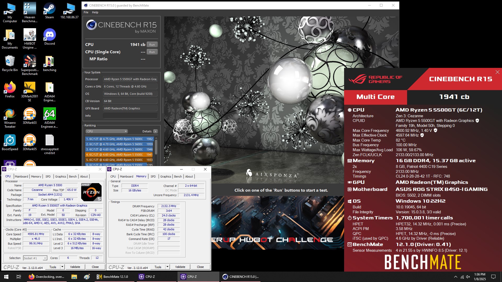The width and height of the screenshot is (502, 282).
Task: Open About tab in left CPU-Z
Action: (x=84, y=177)
